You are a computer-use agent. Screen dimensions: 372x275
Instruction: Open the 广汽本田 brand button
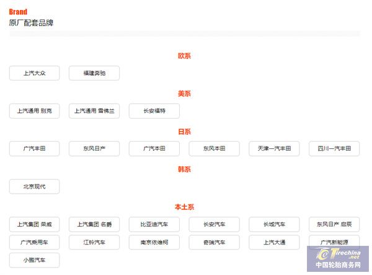[x=154, y=148]
